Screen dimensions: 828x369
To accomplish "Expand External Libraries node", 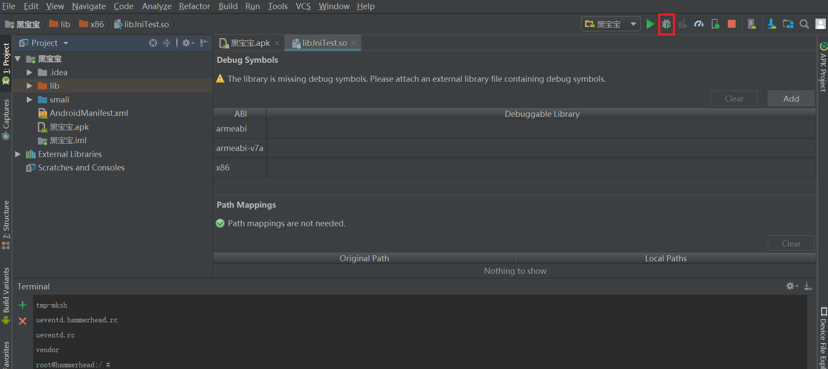I will click(x=18, y=154).
